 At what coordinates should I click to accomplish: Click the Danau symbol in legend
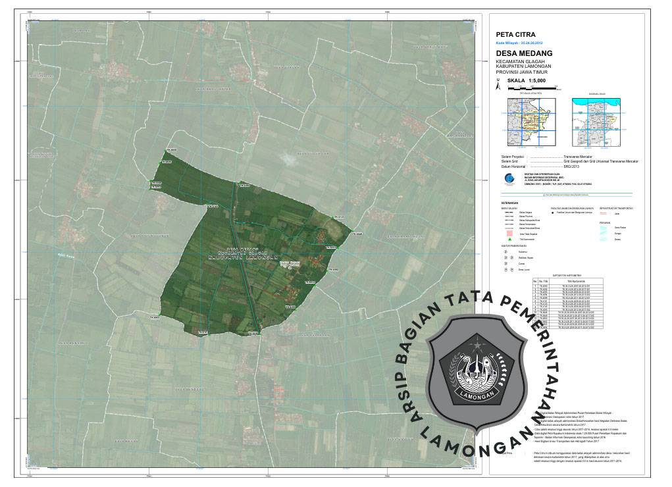(603, 239)
